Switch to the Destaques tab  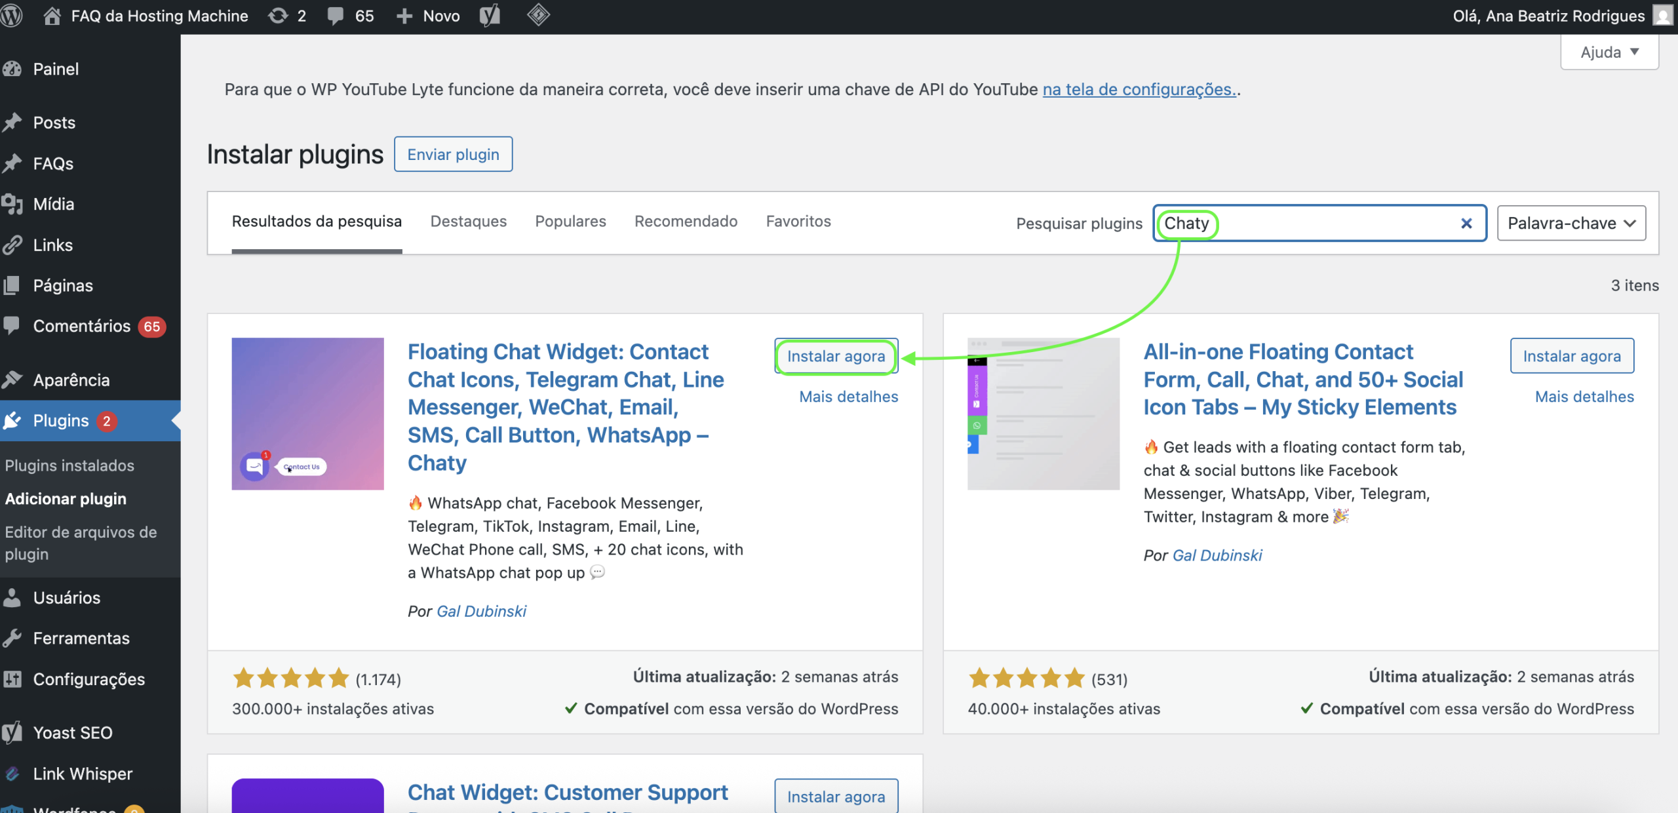[x=469, y=221]
